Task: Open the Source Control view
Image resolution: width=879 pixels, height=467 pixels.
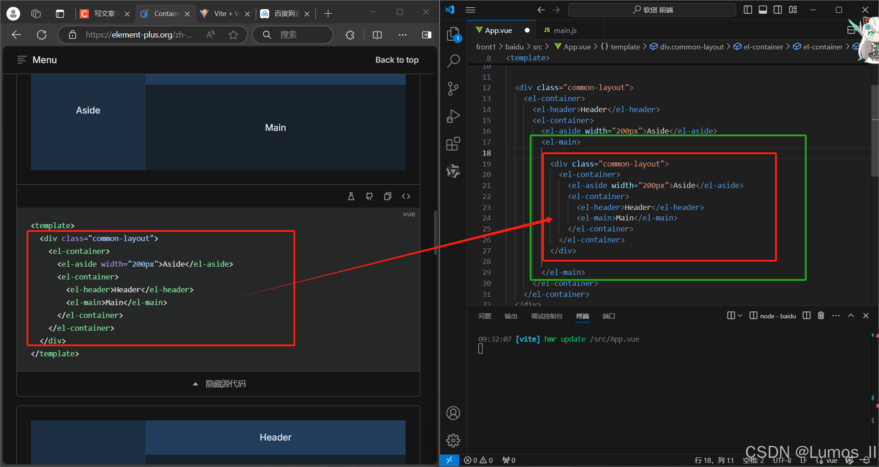Action: (x=453, y=88)
